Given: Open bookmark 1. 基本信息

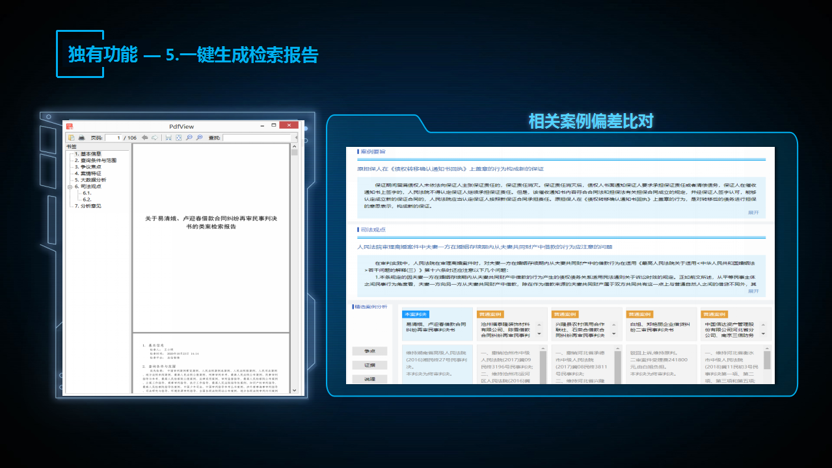Looking at the screenshot, I should point(87,154).
